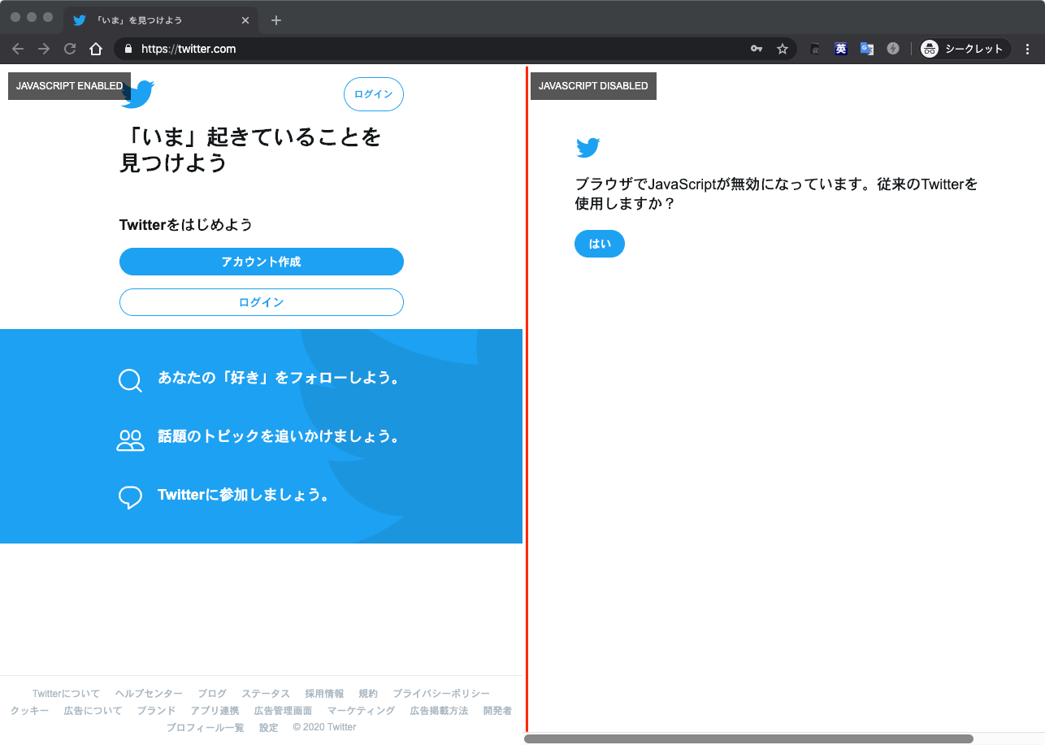Open the アプリ連携 footer link
Viewport: 1045px width, 745px height.
click(215, 711)
